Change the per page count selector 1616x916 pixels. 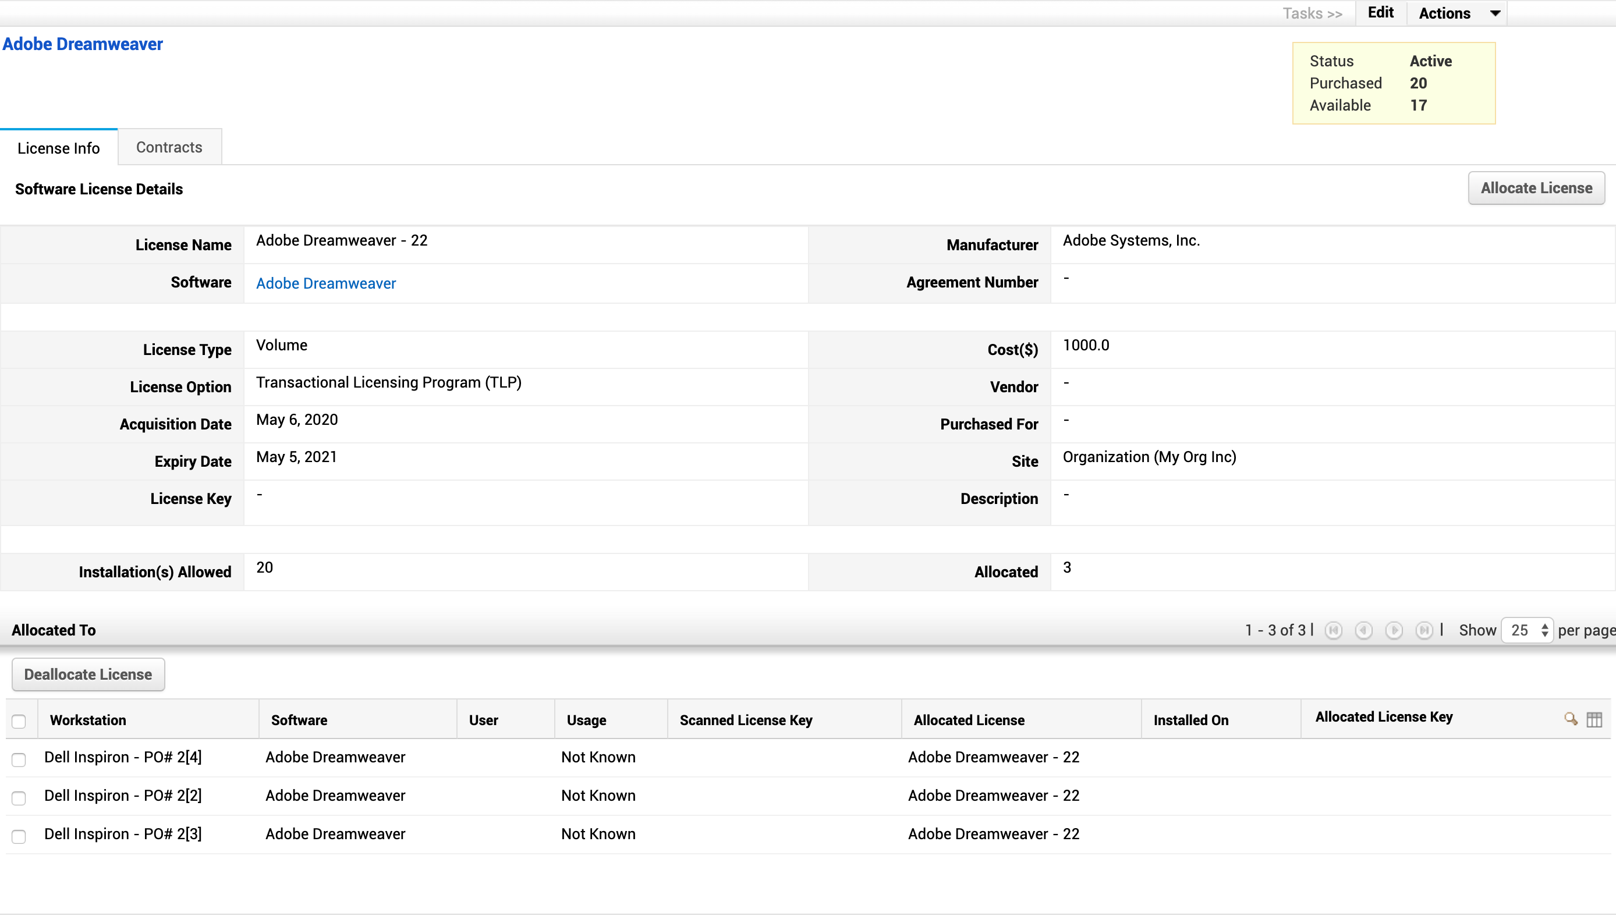click(x=1528, y=630)
